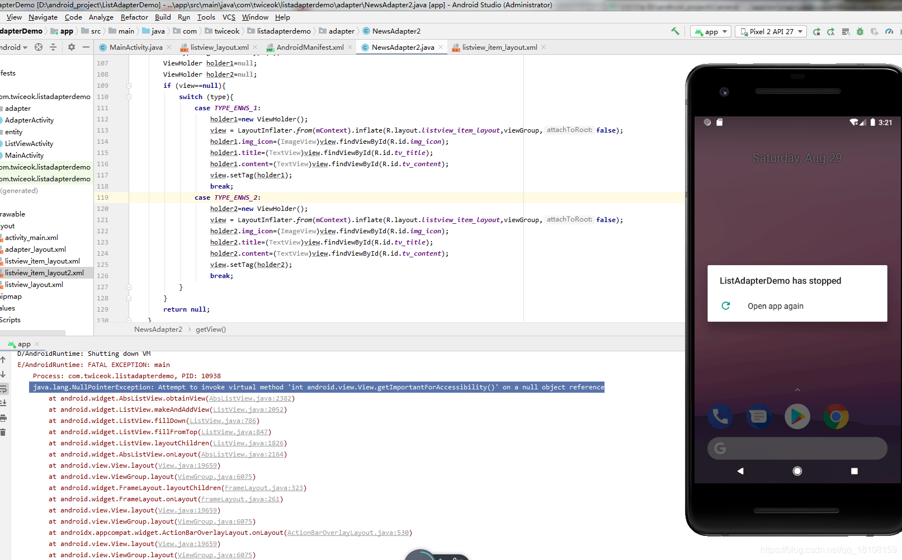Click Collapse All icon in project panel
This screenshot has width=902, height=560.
point(53,47)
